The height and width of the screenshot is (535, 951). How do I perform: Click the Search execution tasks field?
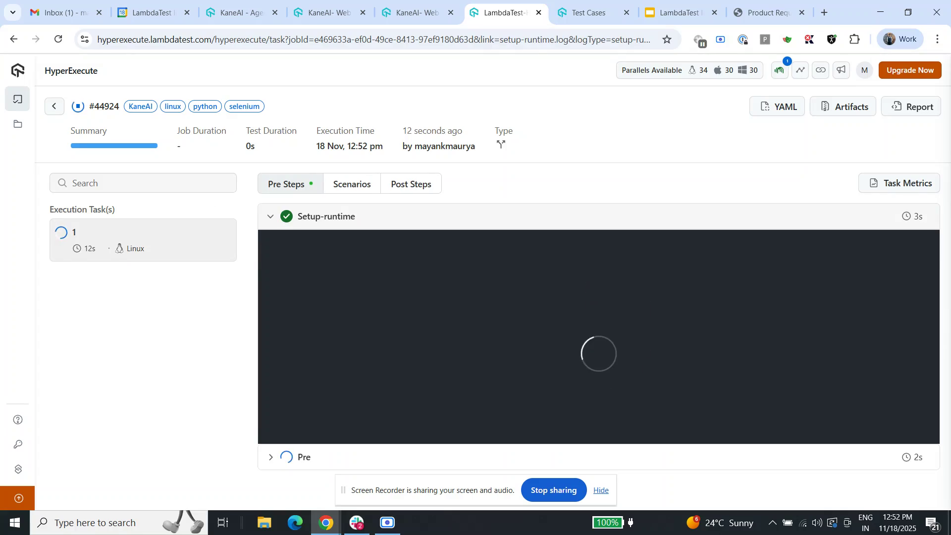tap(143, 183)
